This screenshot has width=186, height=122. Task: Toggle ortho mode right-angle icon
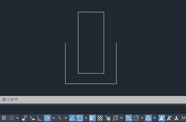point(40,118)
